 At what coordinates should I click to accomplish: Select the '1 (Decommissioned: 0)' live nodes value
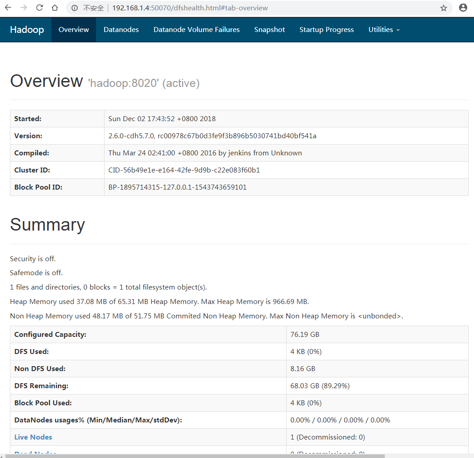point(328,437)
